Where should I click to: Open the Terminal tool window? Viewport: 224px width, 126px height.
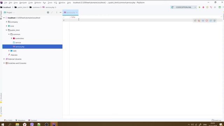click(x=33, y=120)
